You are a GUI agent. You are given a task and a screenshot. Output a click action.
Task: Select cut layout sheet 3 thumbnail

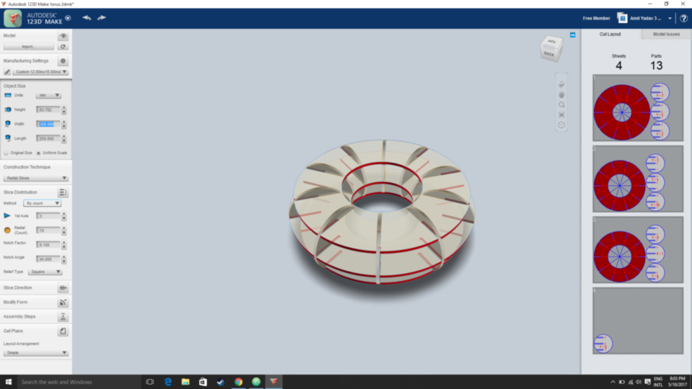(x=638, y=250)
